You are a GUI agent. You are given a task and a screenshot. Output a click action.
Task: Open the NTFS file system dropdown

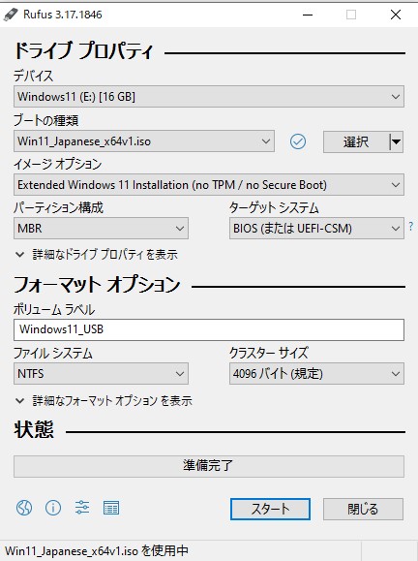point(101,374)
